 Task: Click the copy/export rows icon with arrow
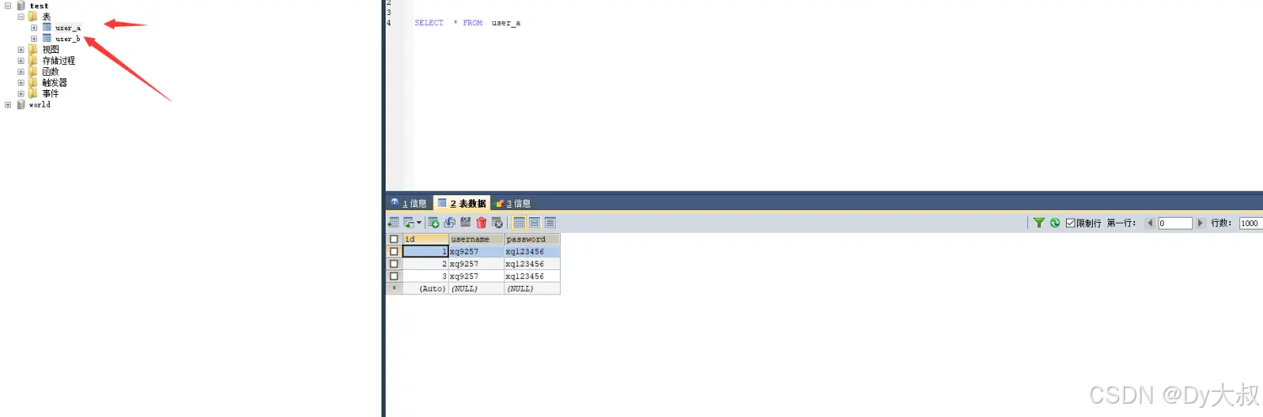[x=408, y=223]
